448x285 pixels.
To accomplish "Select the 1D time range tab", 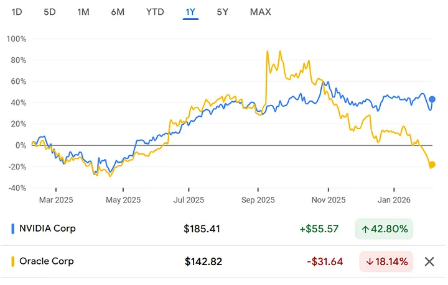I will [x=17, y=12].
